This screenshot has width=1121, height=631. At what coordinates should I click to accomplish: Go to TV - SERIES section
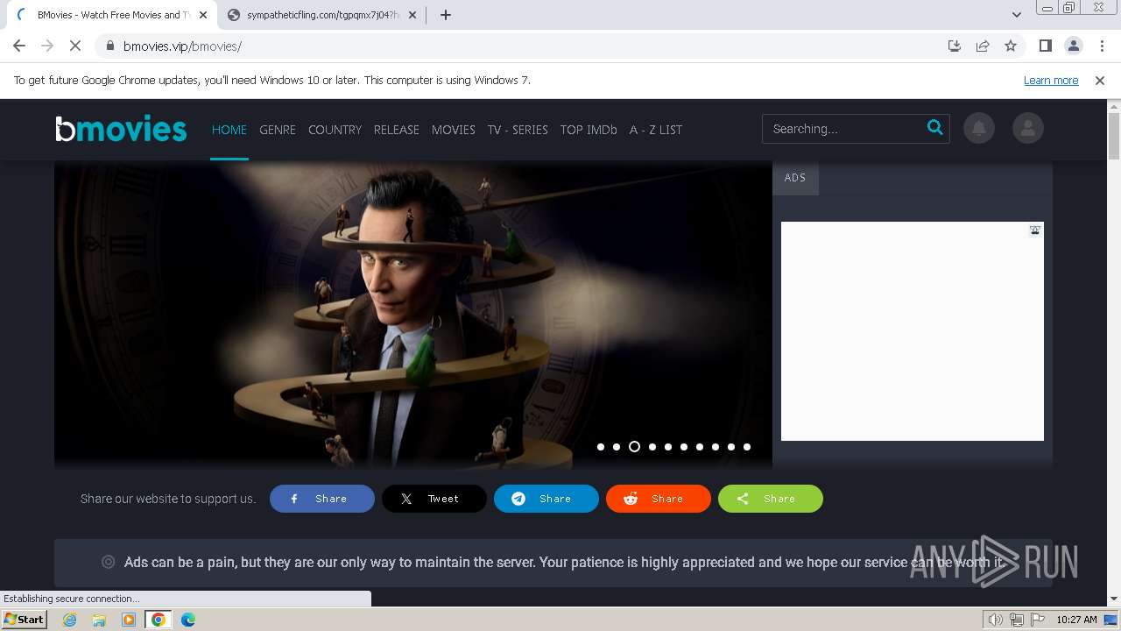[518, 130]
